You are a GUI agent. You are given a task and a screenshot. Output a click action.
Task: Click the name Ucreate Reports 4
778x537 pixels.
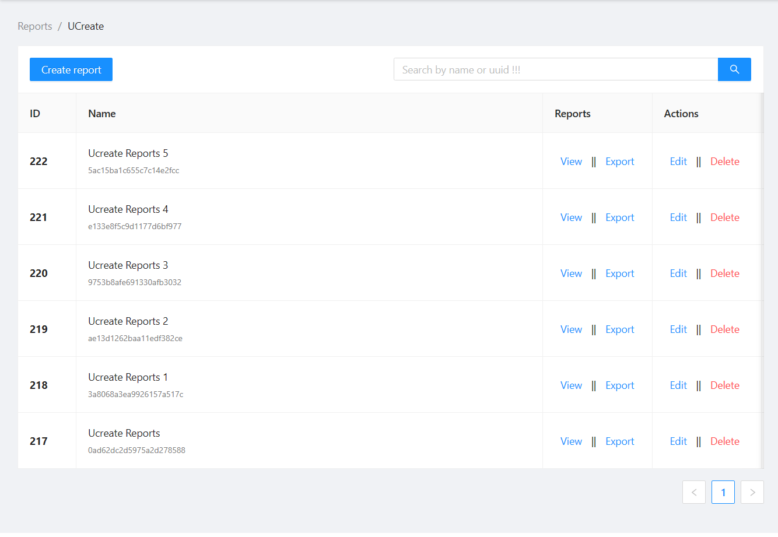(x=128, y=209)
